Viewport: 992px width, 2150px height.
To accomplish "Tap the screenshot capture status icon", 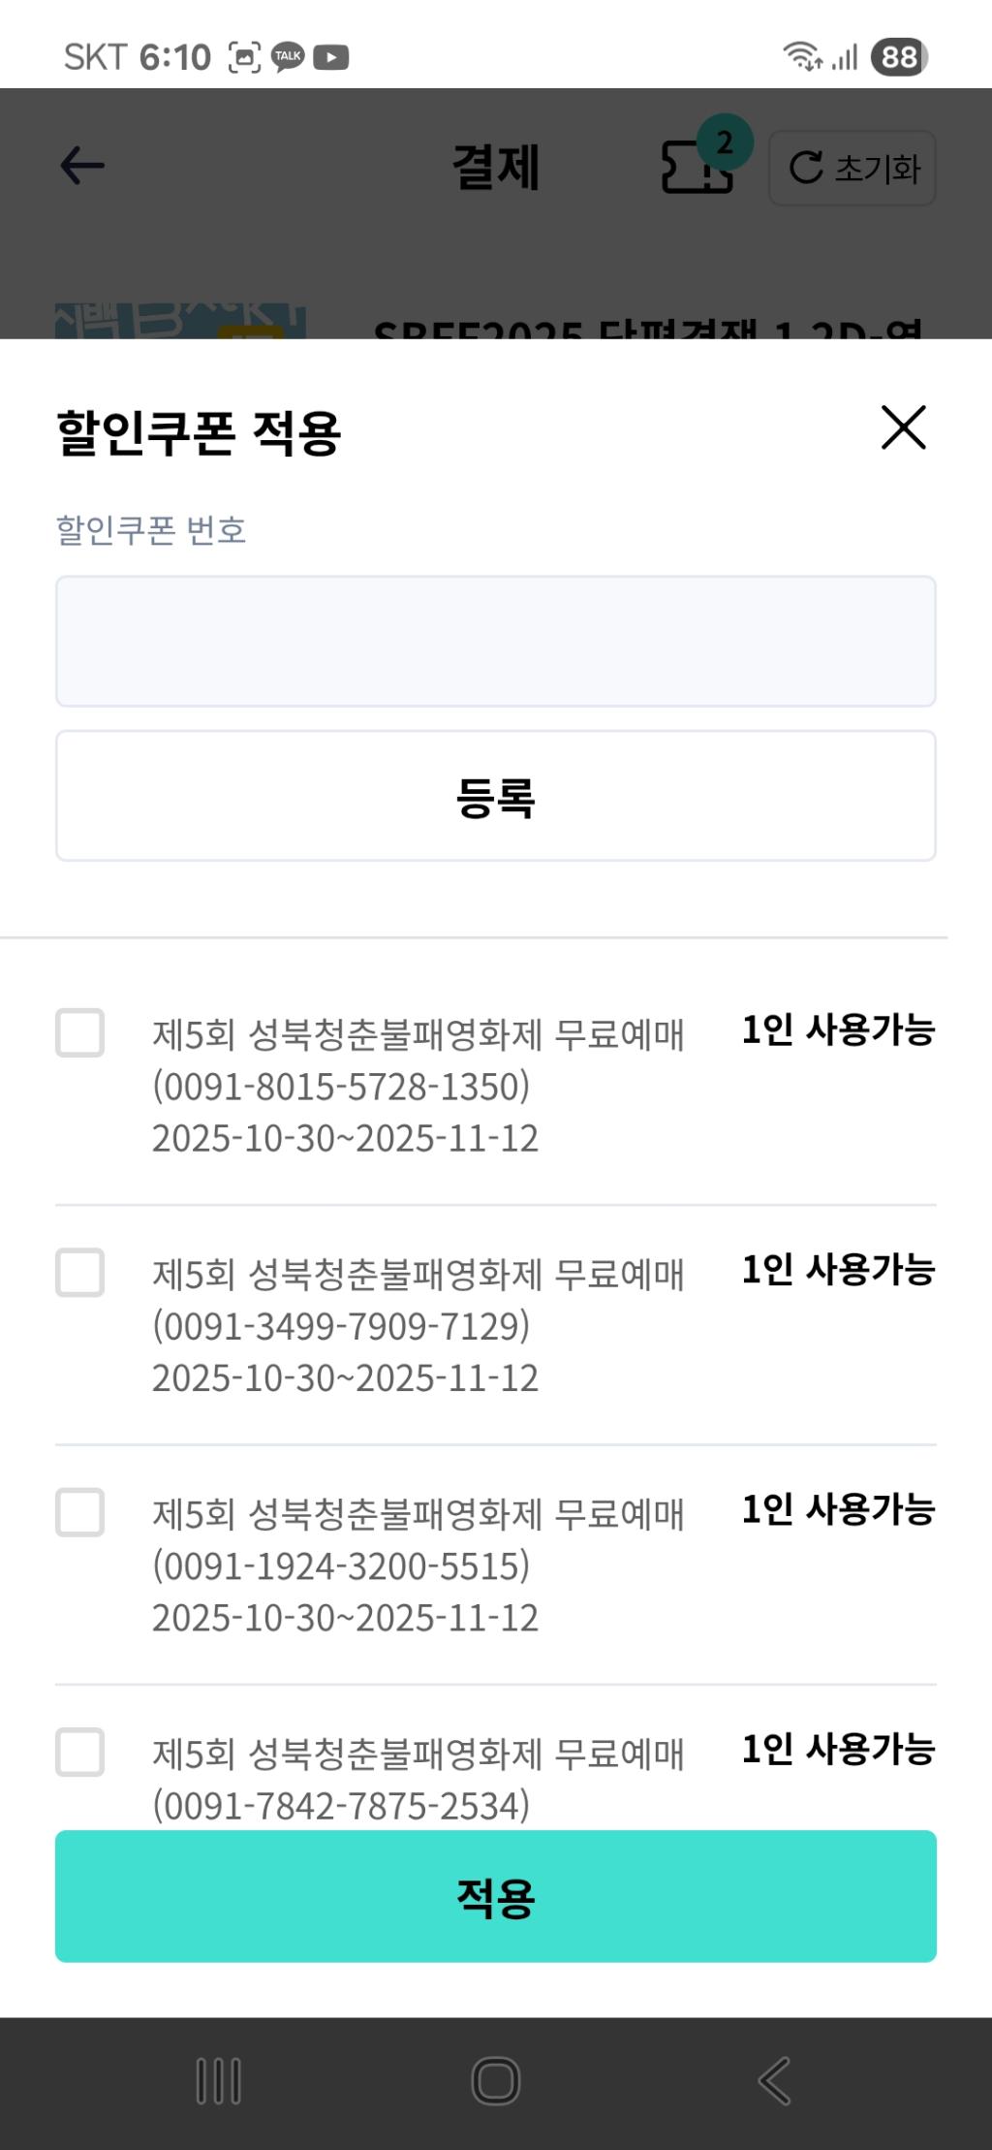I will (x=244, y=58).
